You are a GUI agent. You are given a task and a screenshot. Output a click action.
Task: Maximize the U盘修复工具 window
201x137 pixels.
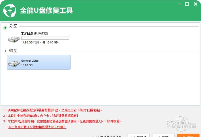coord(187,4)
